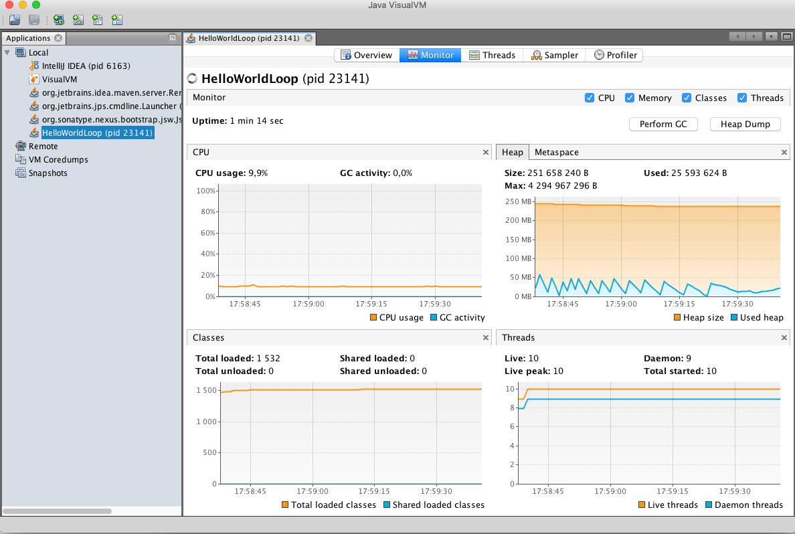The height and width of the screenshot is (534, 795).
Task: Click Java icon beside org.jetbrains.jps.cmdline.Launcher
Action: coord(34,106)
